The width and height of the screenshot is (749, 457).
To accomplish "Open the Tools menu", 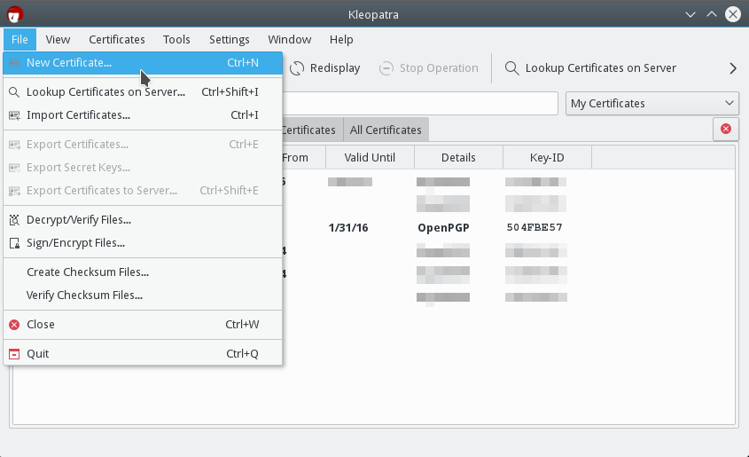I will (176, 39).
